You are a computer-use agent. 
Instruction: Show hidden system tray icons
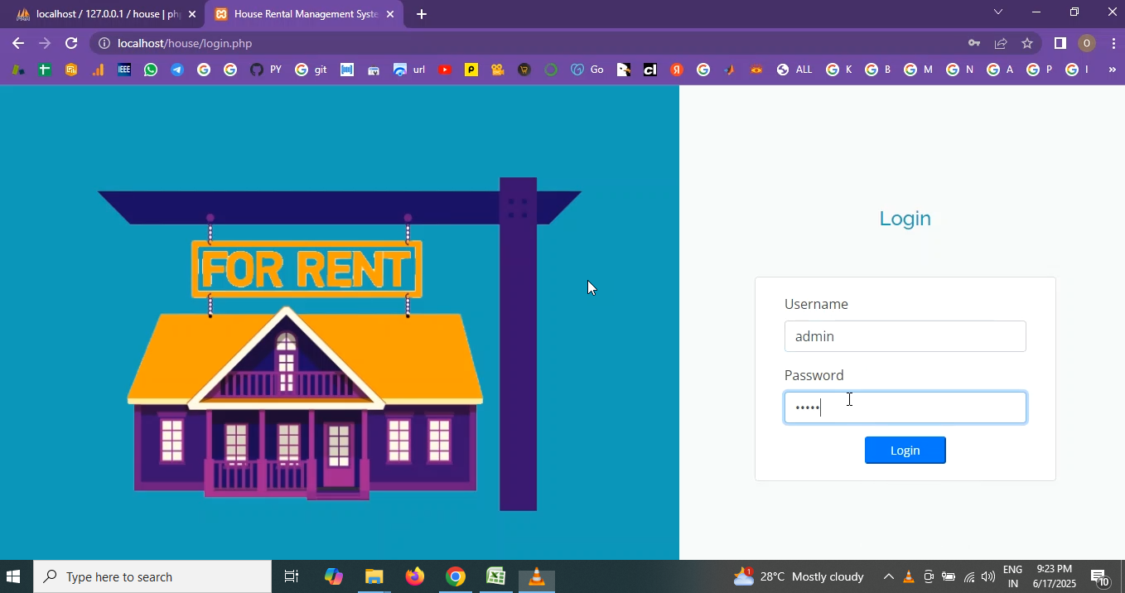click(888, 577)
